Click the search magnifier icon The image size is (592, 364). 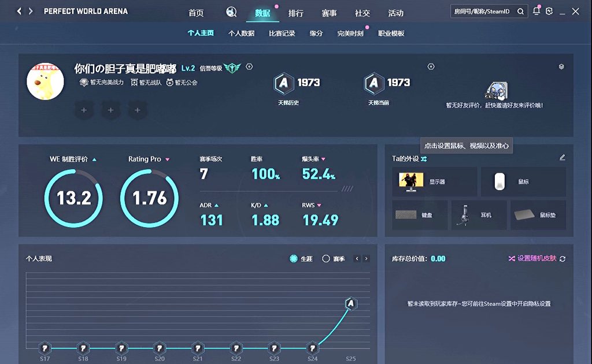pos(520,12)
